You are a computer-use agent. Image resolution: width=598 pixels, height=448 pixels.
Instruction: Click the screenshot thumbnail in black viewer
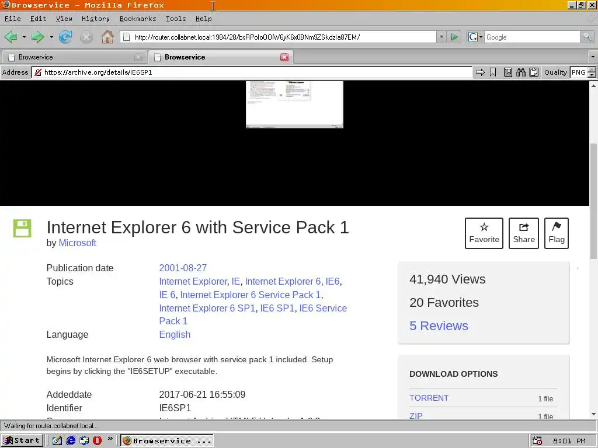(294, 104)
